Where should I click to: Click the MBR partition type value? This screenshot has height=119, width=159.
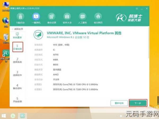click(x=55, y=60)
